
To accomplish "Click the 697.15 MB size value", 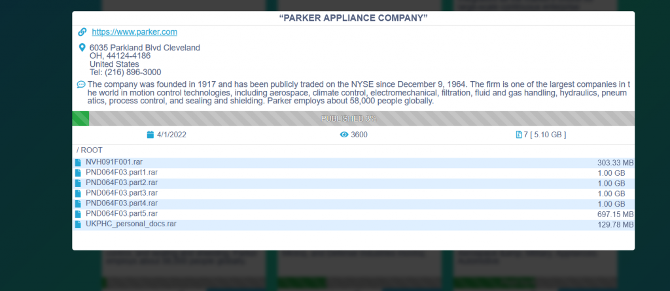I will click(x=615, y=214).
